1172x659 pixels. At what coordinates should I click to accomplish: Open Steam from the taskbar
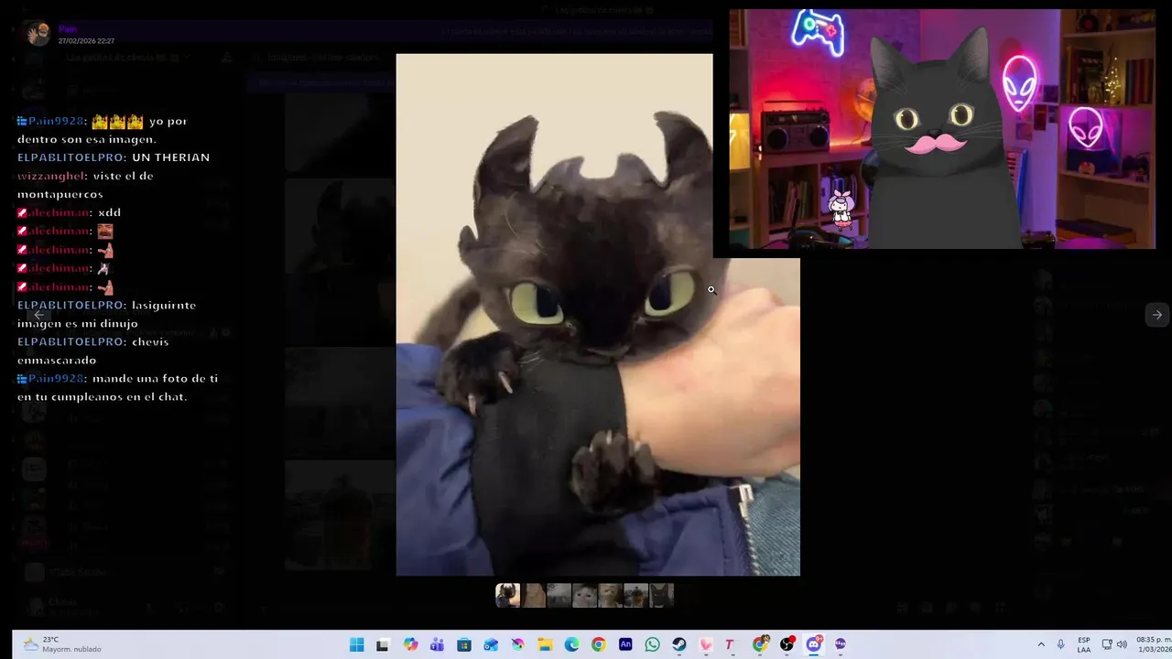click(678, 645)
